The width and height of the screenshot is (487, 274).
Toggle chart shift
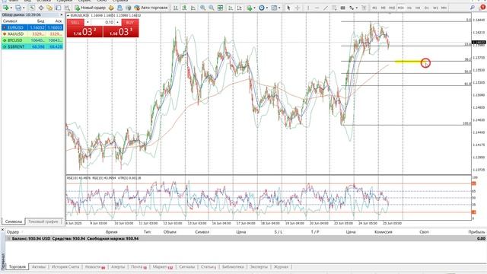click(x=239, y=8)
